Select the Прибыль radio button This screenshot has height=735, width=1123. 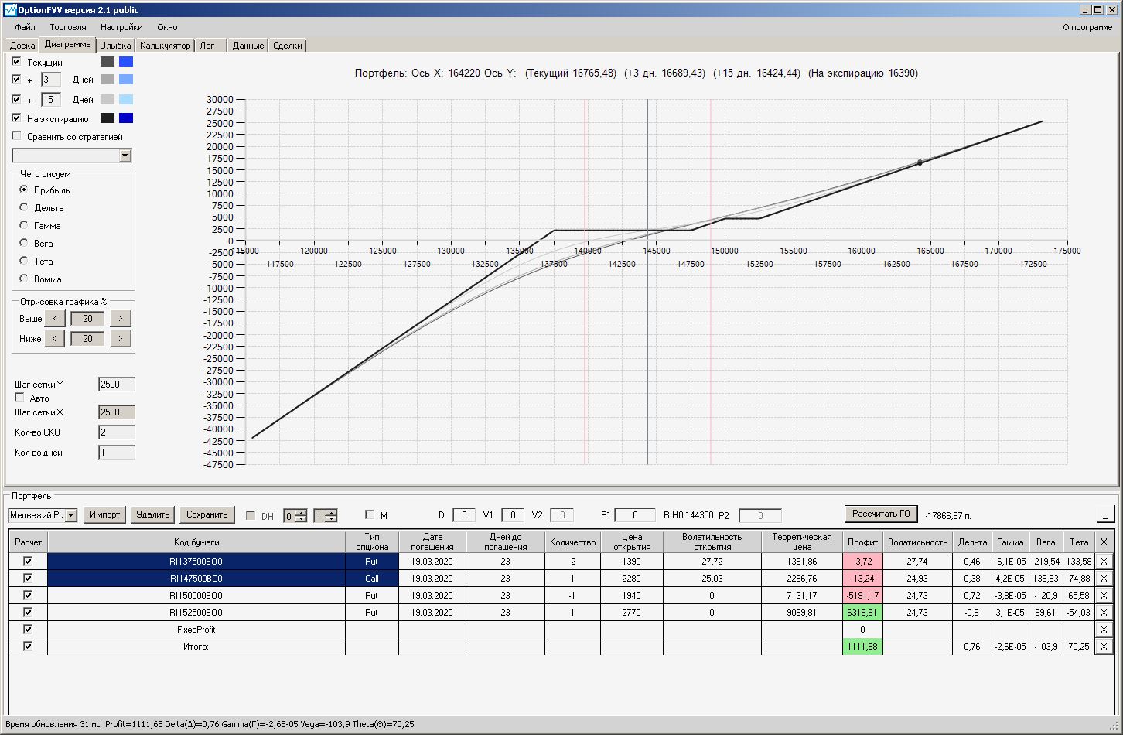[x=24, y=190]
